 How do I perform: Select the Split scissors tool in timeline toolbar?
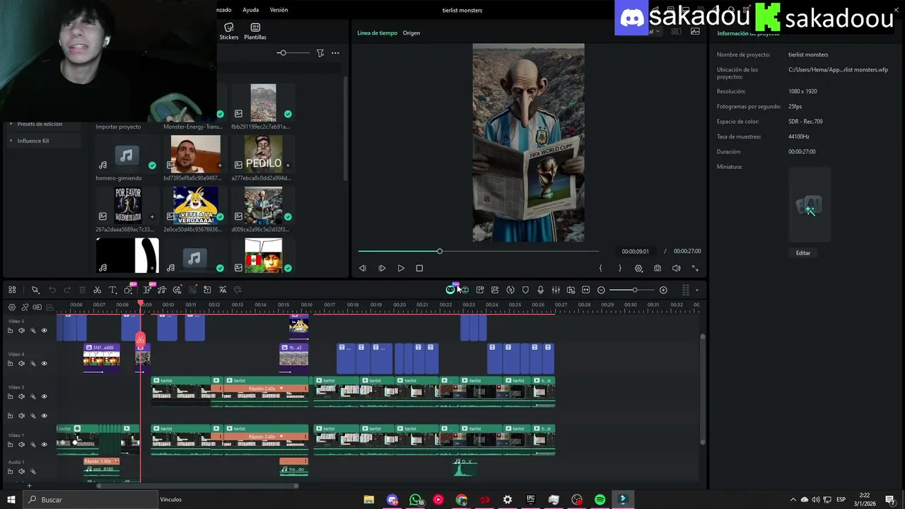point(97,290)
